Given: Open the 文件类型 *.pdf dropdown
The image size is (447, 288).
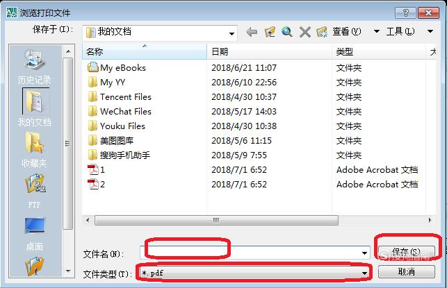Looking at the screenshot, I should [254, 273].
